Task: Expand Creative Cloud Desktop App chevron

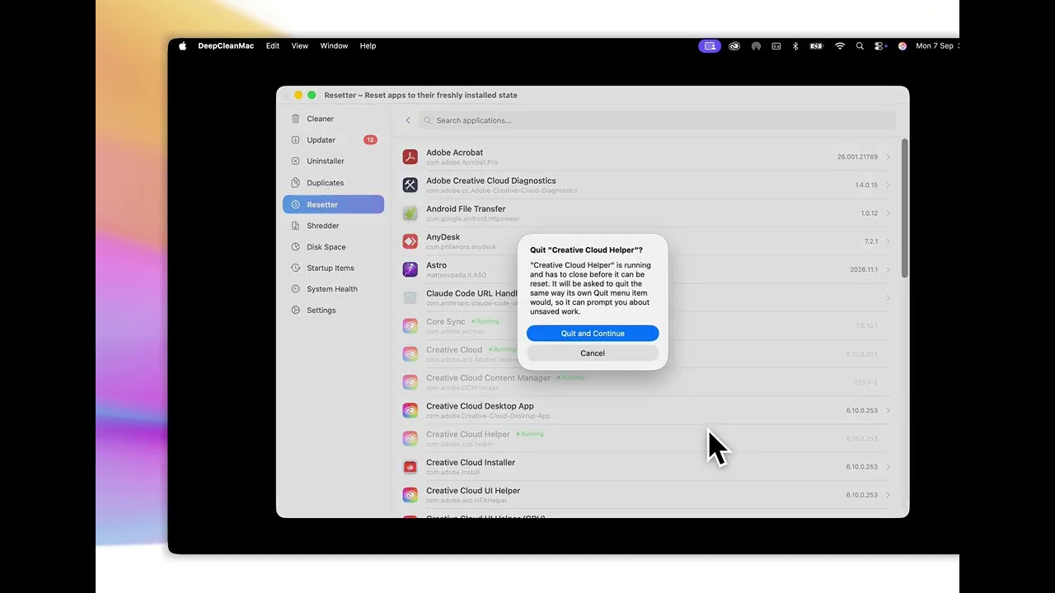Action: pos(888,410)
